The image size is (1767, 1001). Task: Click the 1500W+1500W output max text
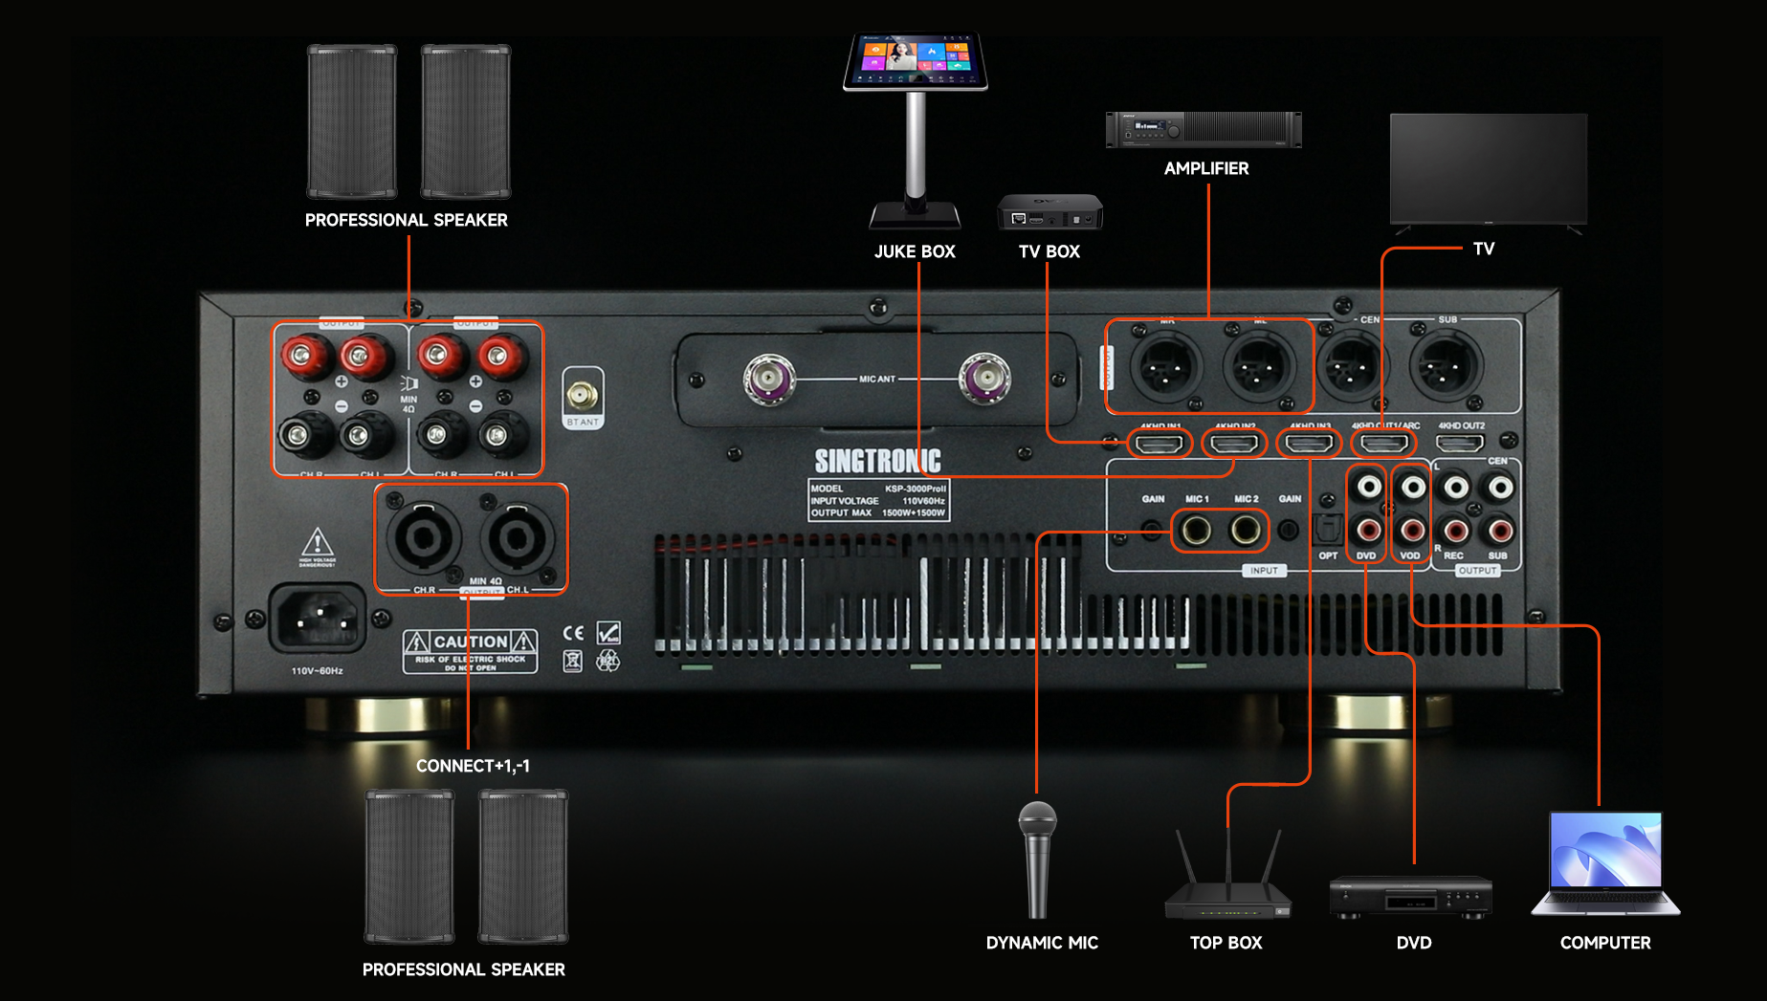pos(914,512)
